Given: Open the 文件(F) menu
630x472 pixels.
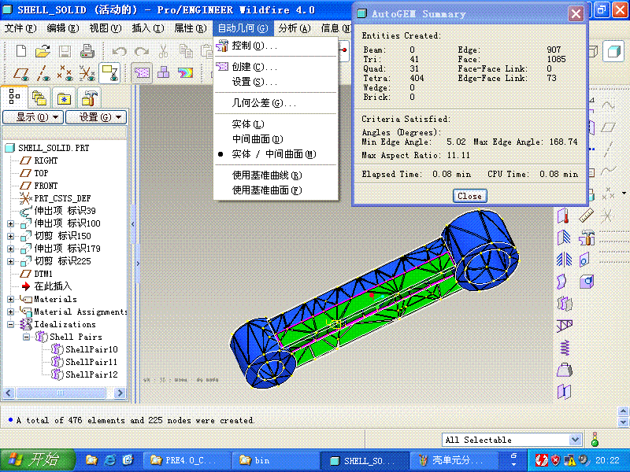Looking at the screenshot, I should (x=20, y=28).
